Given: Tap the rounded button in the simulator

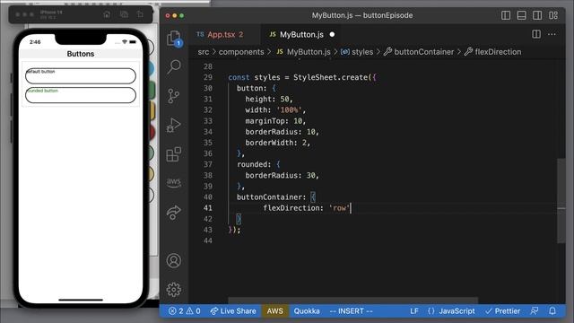Looking at the screenshot, I should click(81, 95).
